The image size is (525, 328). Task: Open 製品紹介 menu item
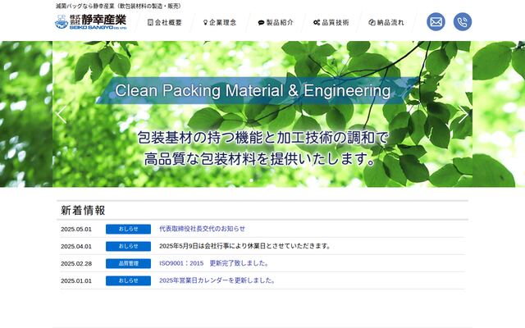pos(276,22)
